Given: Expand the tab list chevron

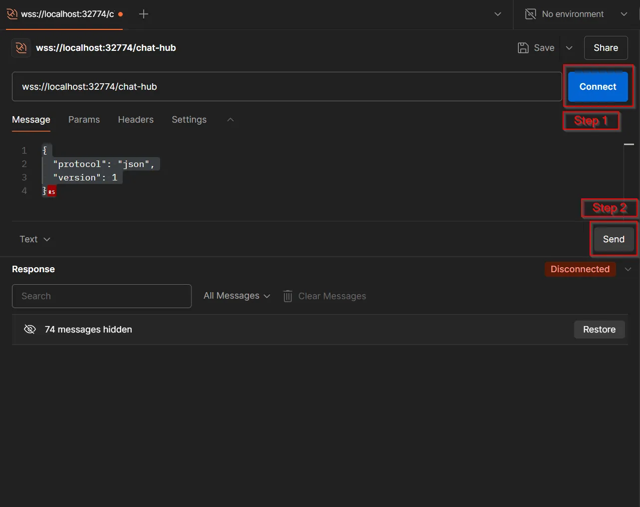Looking at the screenshot, I should pyautogui.click(x=497, y=14).
